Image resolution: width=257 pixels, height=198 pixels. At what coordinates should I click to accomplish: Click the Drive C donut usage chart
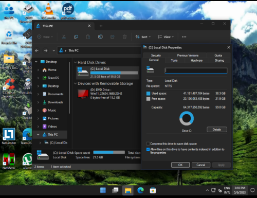[x=187, y=118]
